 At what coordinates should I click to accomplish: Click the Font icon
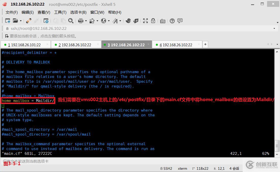pyautogui.click(x=115, y=21)
